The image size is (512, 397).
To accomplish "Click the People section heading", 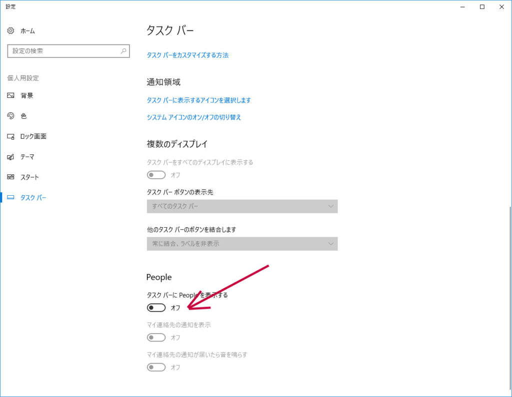I will (158, 277).
